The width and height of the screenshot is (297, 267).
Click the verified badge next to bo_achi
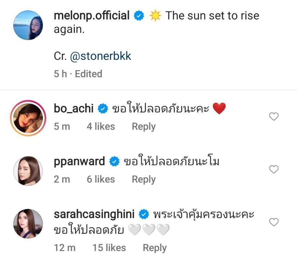point(103,109)
